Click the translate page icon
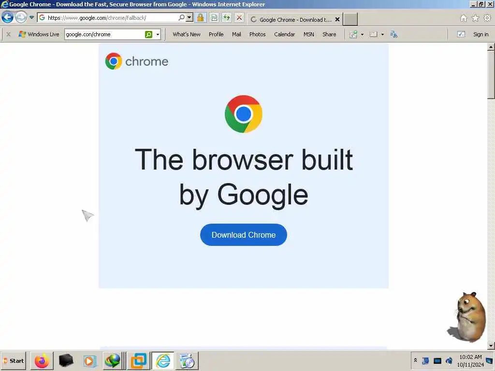Screen dimensions: 495x371 click(x=393, y=34)
